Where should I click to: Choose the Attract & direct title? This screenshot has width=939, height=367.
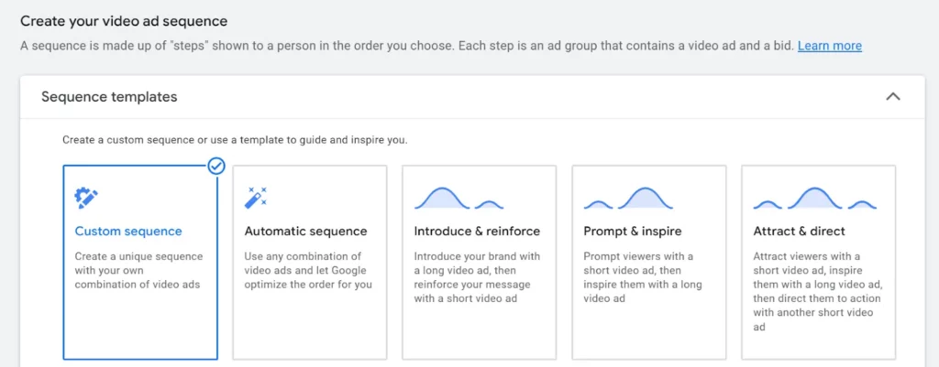[x=799, y=232]
